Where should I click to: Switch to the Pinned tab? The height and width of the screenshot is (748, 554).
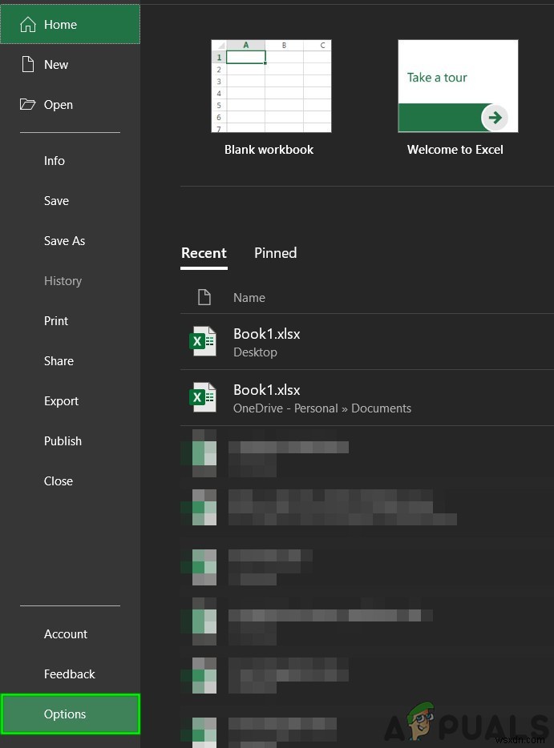coord(275,253)
